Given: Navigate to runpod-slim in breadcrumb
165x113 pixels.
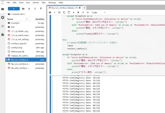Looking at the screenshot, I should pyautogui.click(x=18, y=14).
